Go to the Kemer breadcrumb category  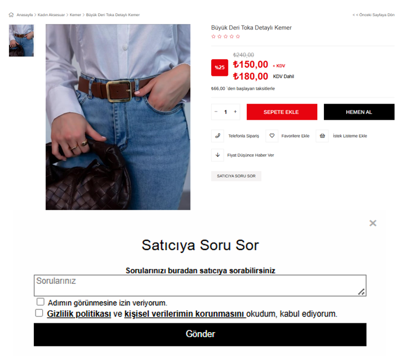tap(76, 15)
